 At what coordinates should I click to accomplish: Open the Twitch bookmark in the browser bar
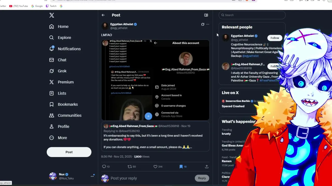pos(51,6)
